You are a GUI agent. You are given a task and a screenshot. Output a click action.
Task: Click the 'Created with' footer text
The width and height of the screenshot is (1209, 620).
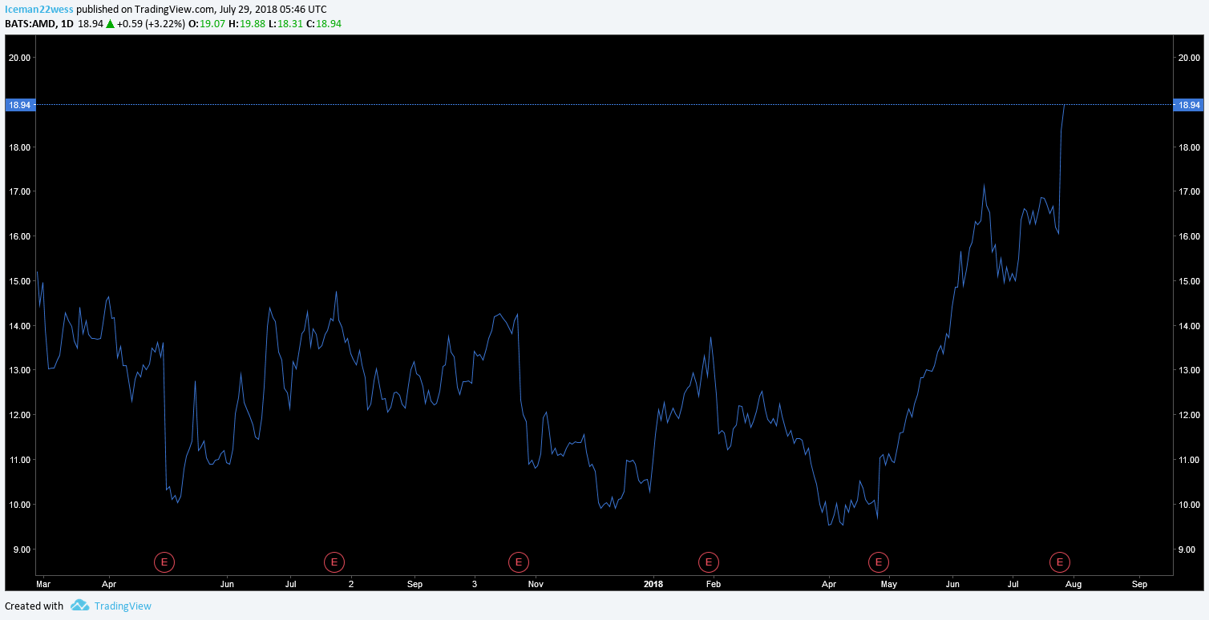click(x=34, y=606)
